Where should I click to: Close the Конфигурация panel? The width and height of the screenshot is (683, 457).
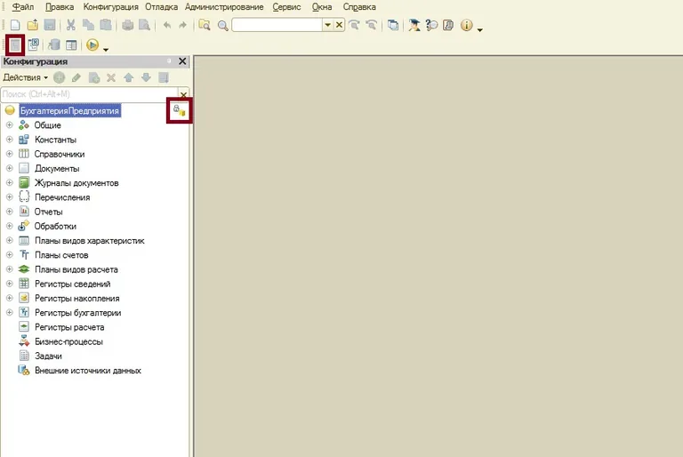(x=182, y=61)
